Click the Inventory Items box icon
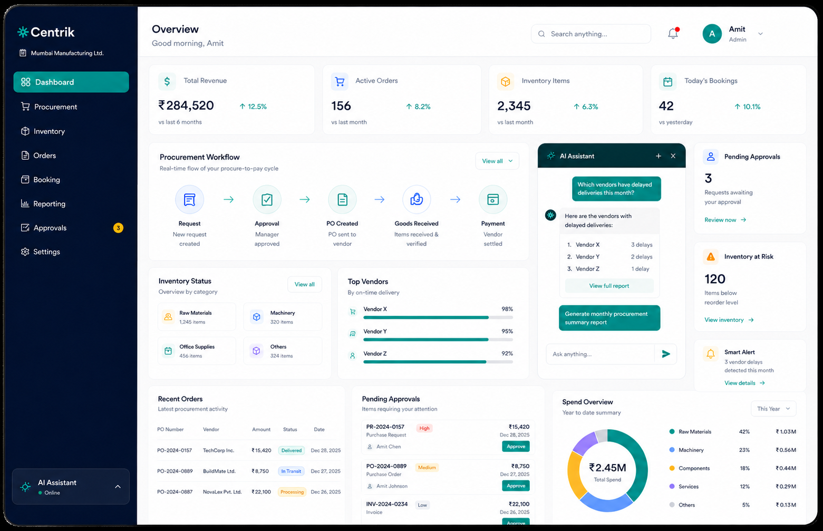The image size is (823, 531). (x=506, y=82)
